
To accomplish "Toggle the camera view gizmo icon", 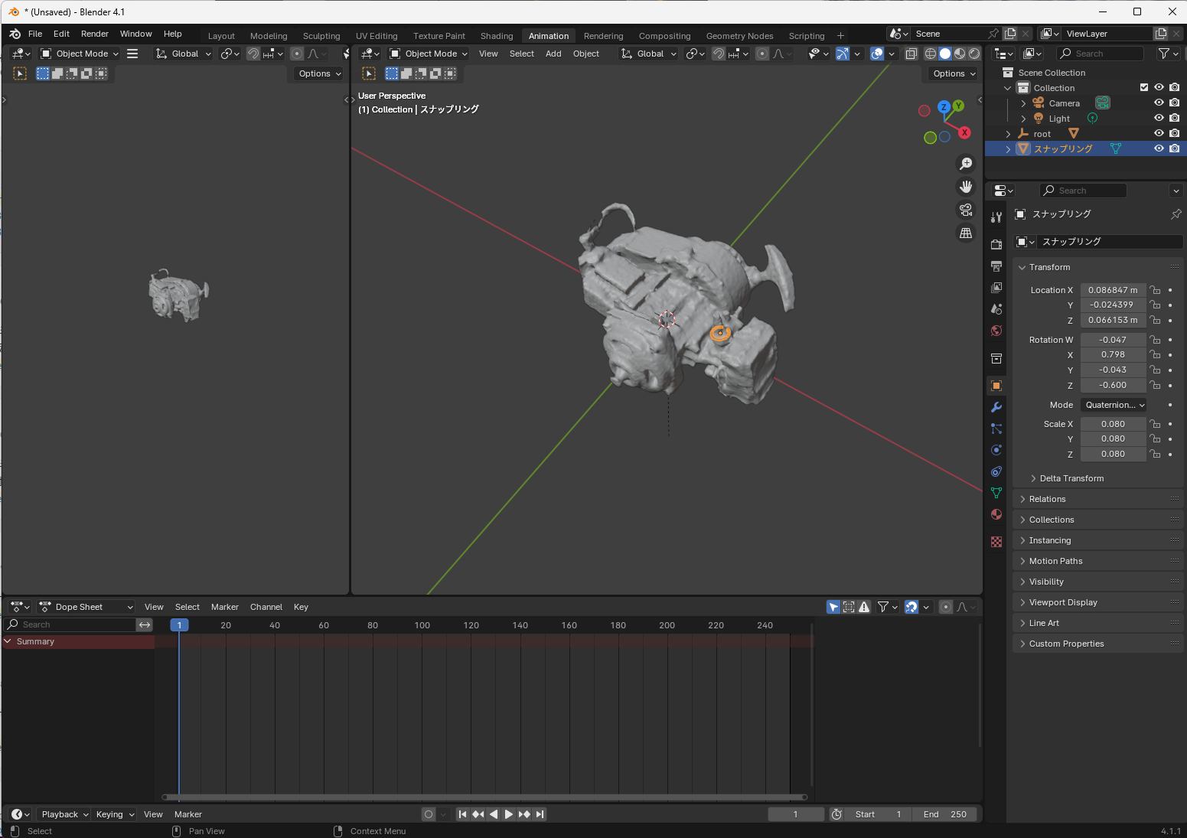I will 966,210.
